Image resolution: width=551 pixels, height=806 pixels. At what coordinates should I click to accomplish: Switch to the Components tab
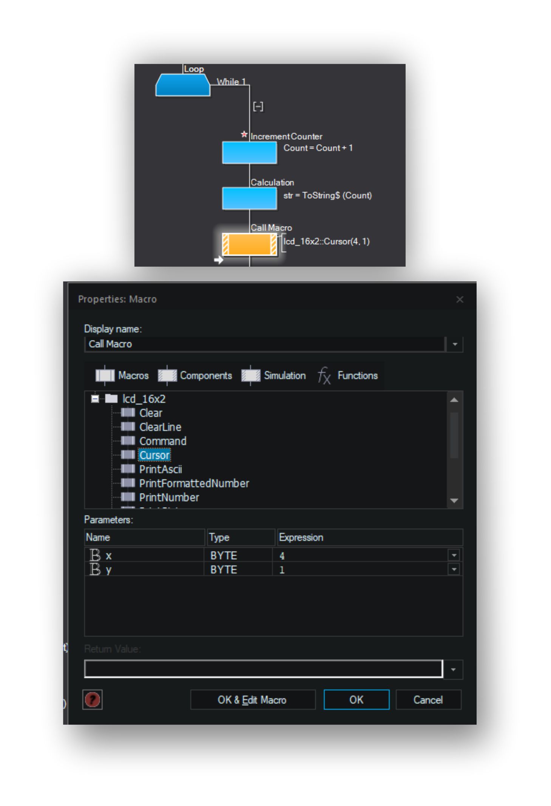pos(194,375)
